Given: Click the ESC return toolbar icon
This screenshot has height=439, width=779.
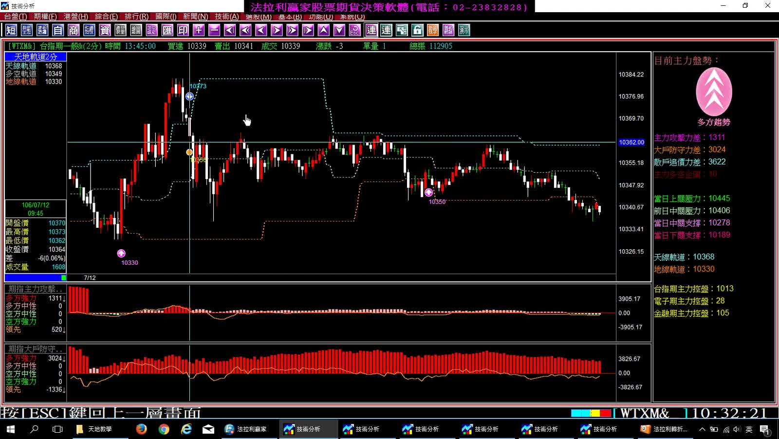Looking at the screenshot, I should tap(355, 30).
